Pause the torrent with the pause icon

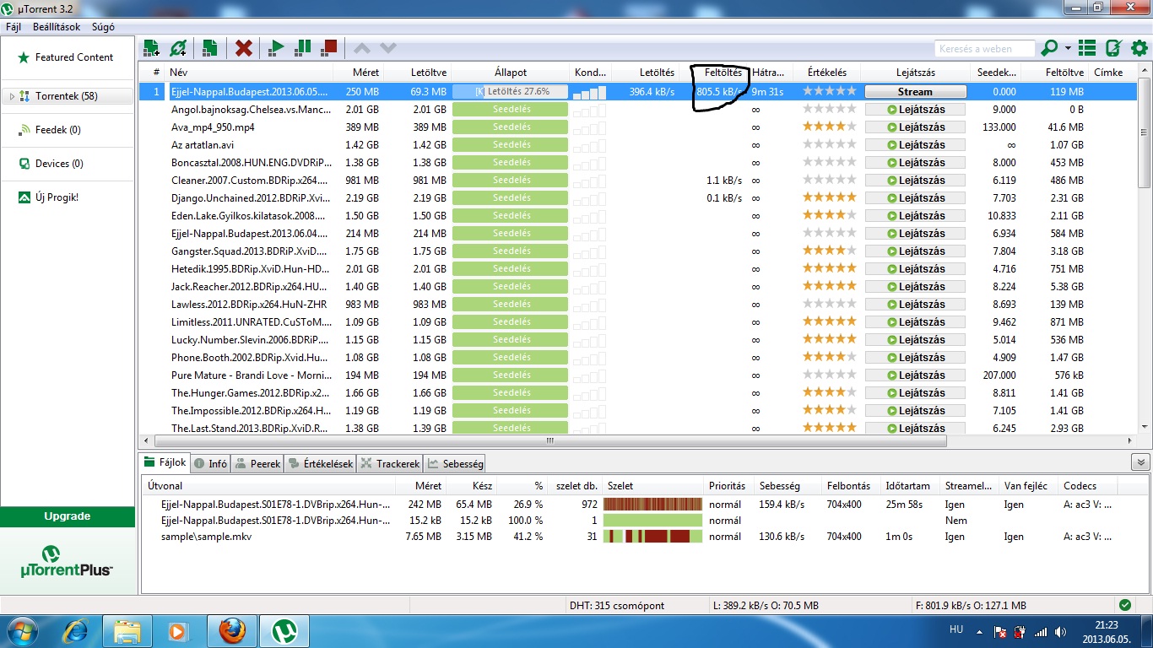[303, 48]
